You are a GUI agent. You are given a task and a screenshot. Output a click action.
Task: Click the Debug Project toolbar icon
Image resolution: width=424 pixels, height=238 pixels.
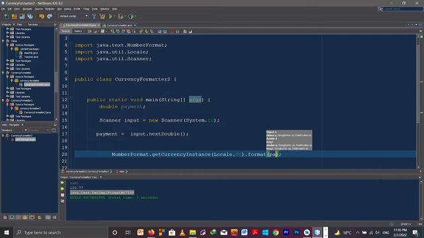pyautogui.click(x=121, y=17)
